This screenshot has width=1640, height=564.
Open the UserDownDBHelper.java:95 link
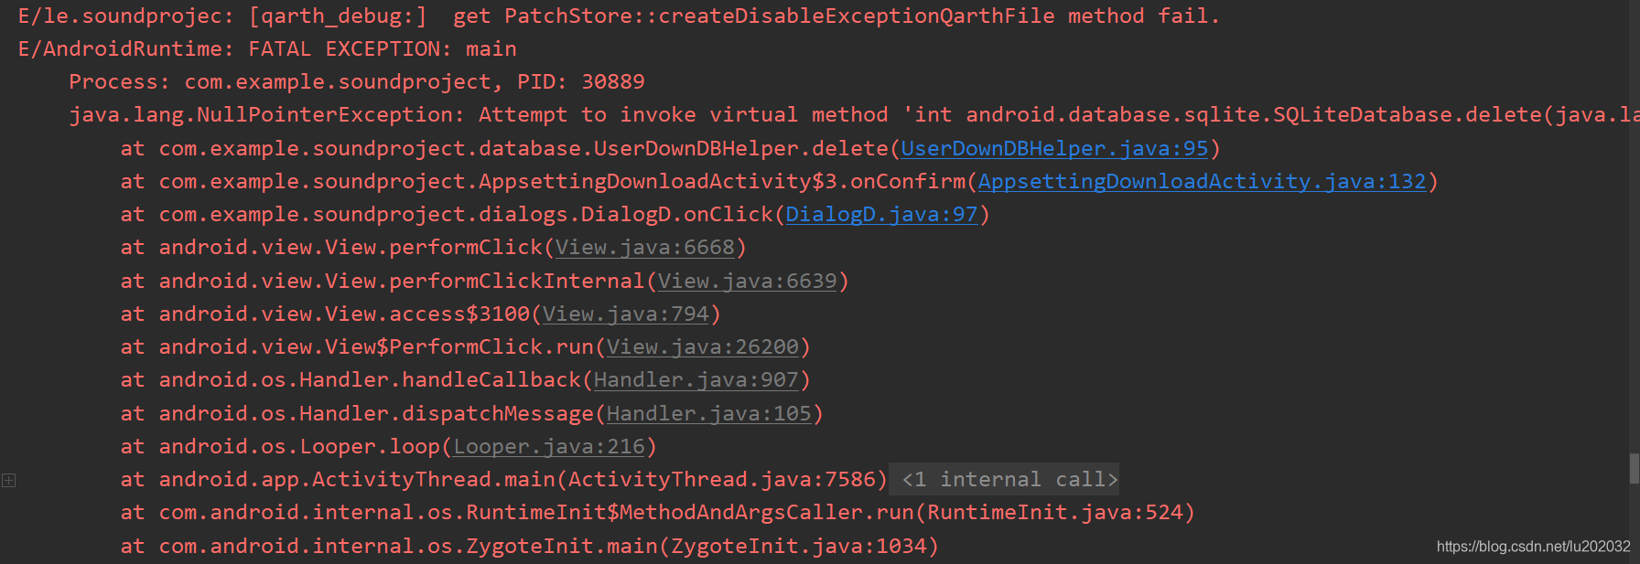click(1054, 148)
